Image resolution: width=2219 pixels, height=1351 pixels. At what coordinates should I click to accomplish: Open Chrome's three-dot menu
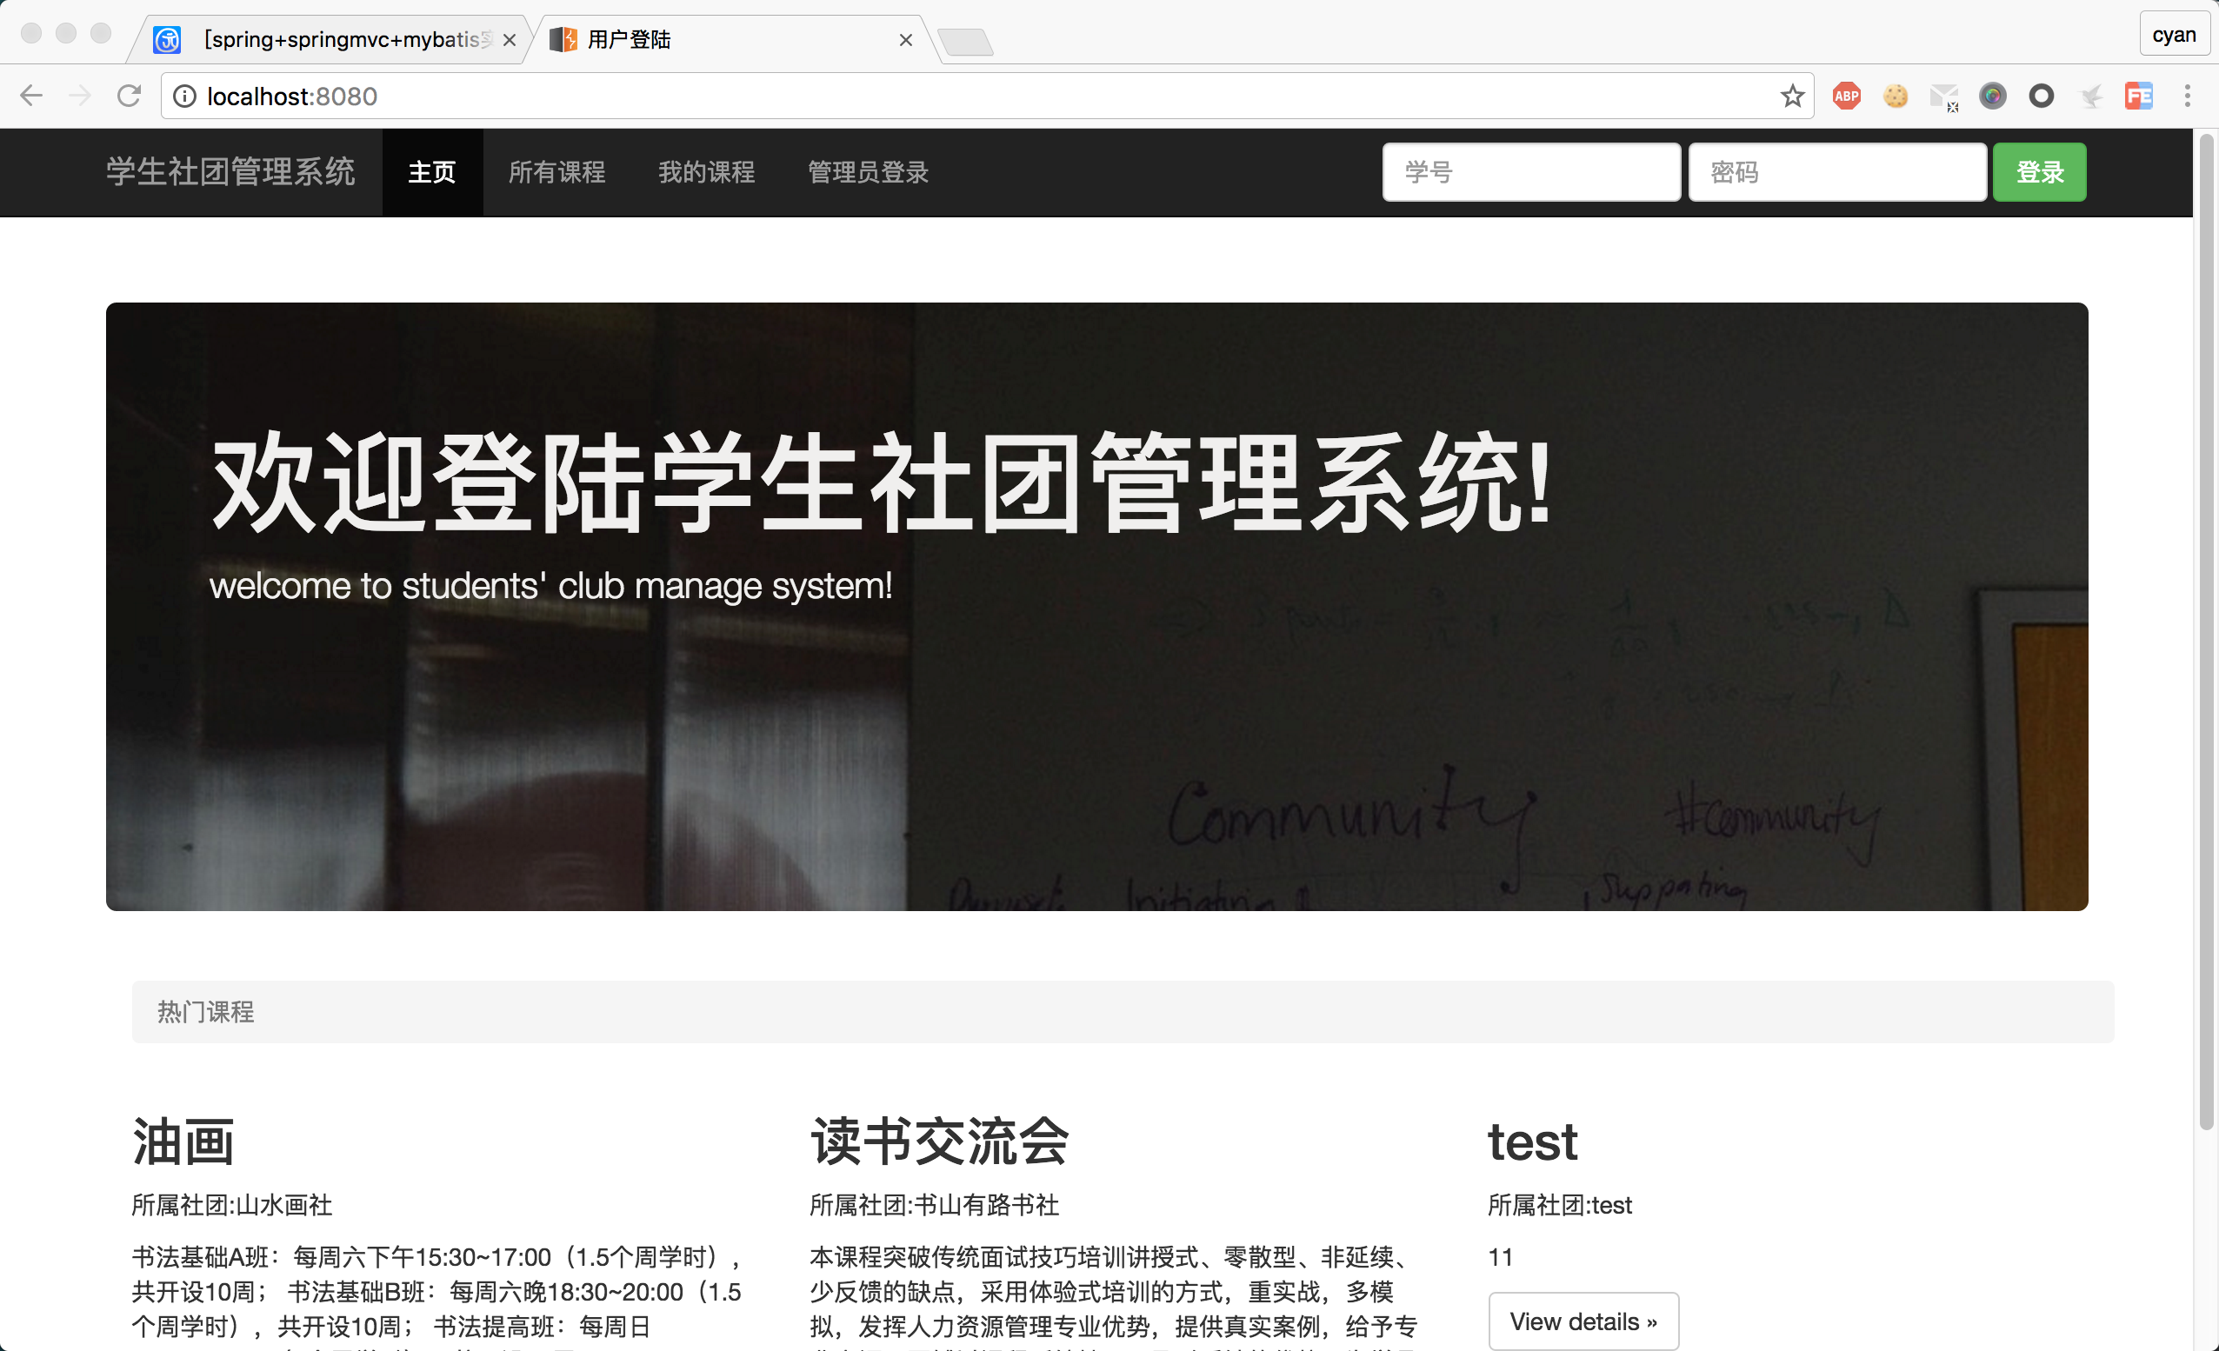[x=2189, y=96]
